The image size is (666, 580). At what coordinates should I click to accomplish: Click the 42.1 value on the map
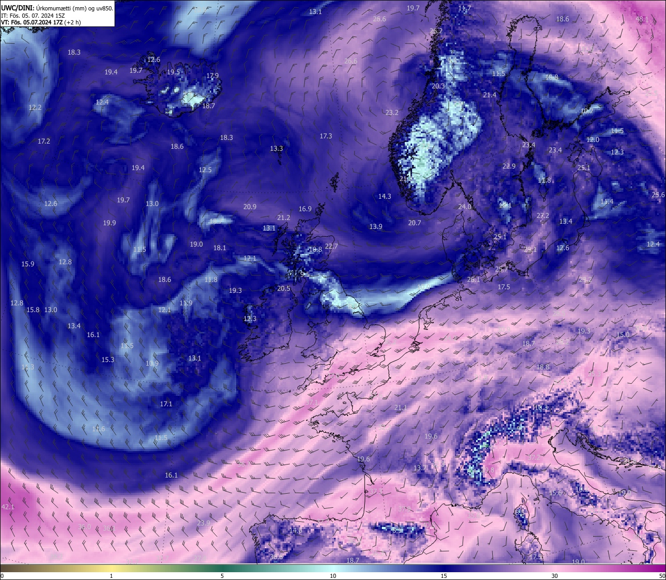tap(8, 507)
